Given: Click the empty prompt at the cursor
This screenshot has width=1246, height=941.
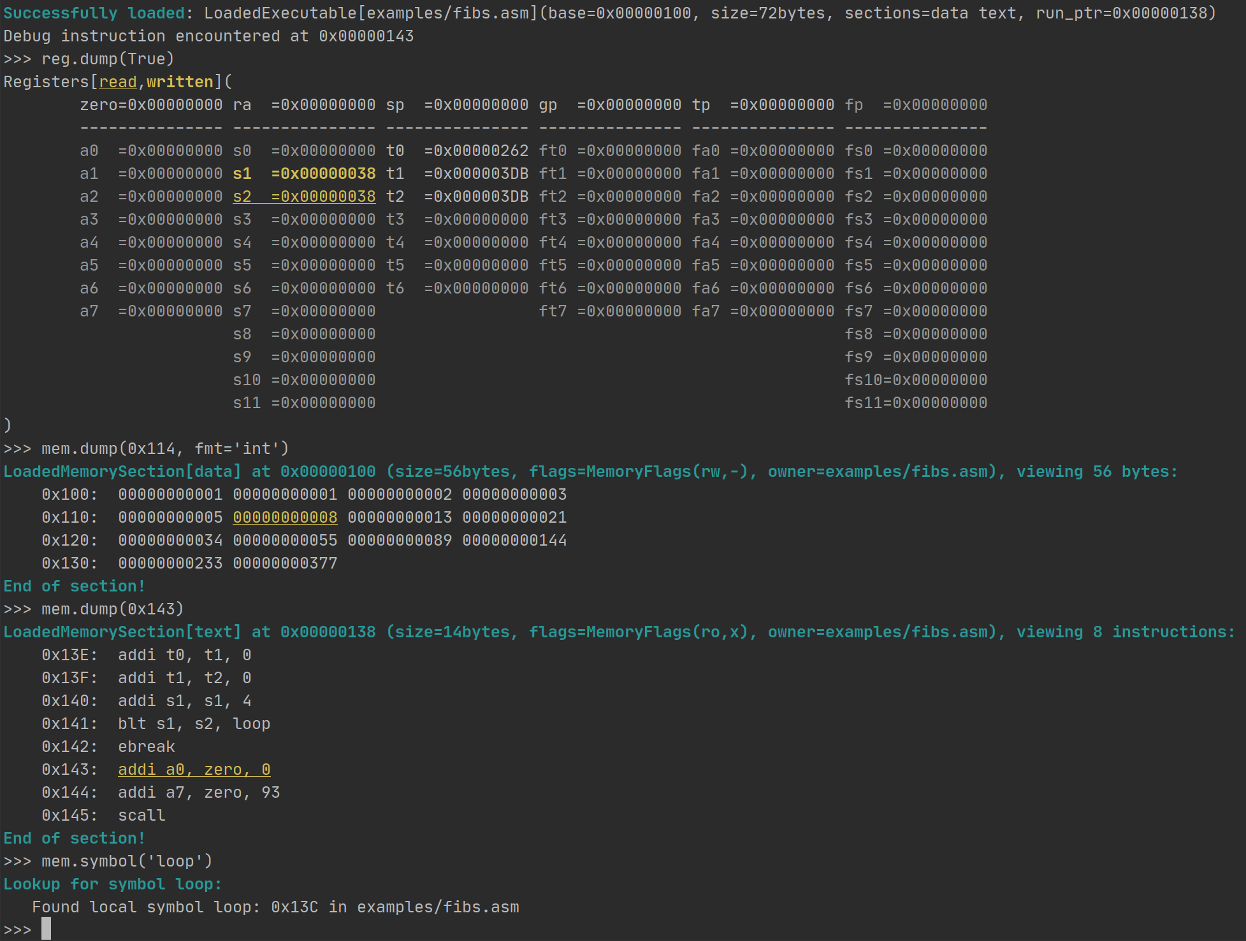Looking at the screenshot, I should click(x=46, y=929).
